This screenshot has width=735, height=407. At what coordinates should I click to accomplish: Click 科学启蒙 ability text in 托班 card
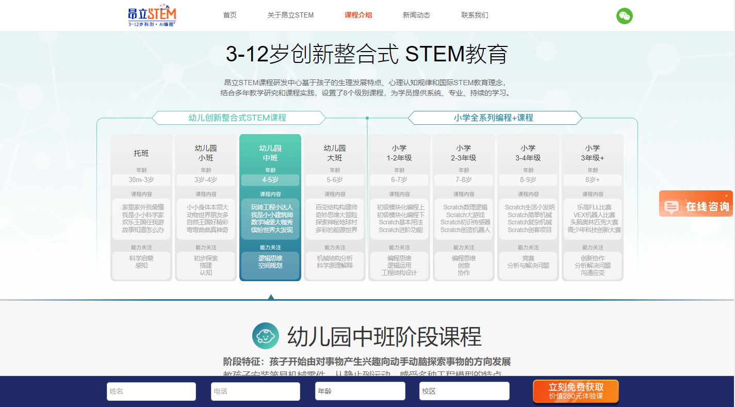pyautogui.click(x=141, y=258)
